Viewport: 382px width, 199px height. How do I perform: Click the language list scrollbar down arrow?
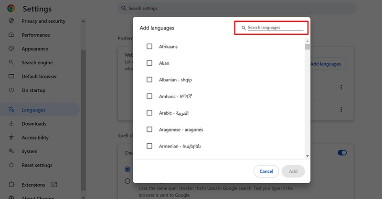coord(308,156)
